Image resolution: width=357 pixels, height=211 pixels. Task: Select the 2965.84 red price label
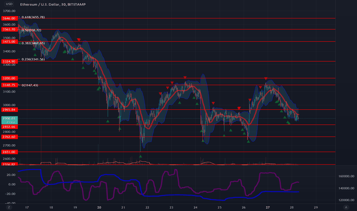tap(9, 110)
